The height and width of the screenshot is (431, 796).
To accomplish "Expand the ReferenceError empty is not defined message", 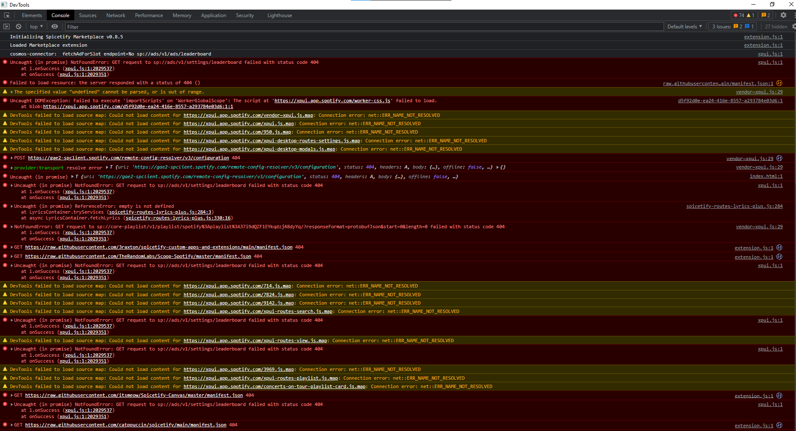I will coord(11,206).
